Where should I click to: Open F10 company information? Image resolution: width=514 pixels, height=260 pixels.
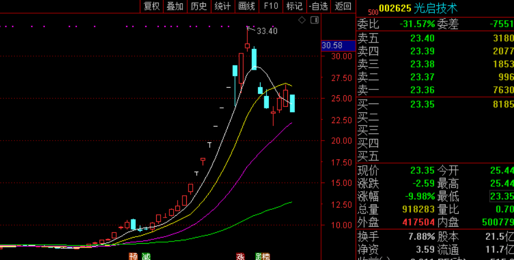[271, 7]
